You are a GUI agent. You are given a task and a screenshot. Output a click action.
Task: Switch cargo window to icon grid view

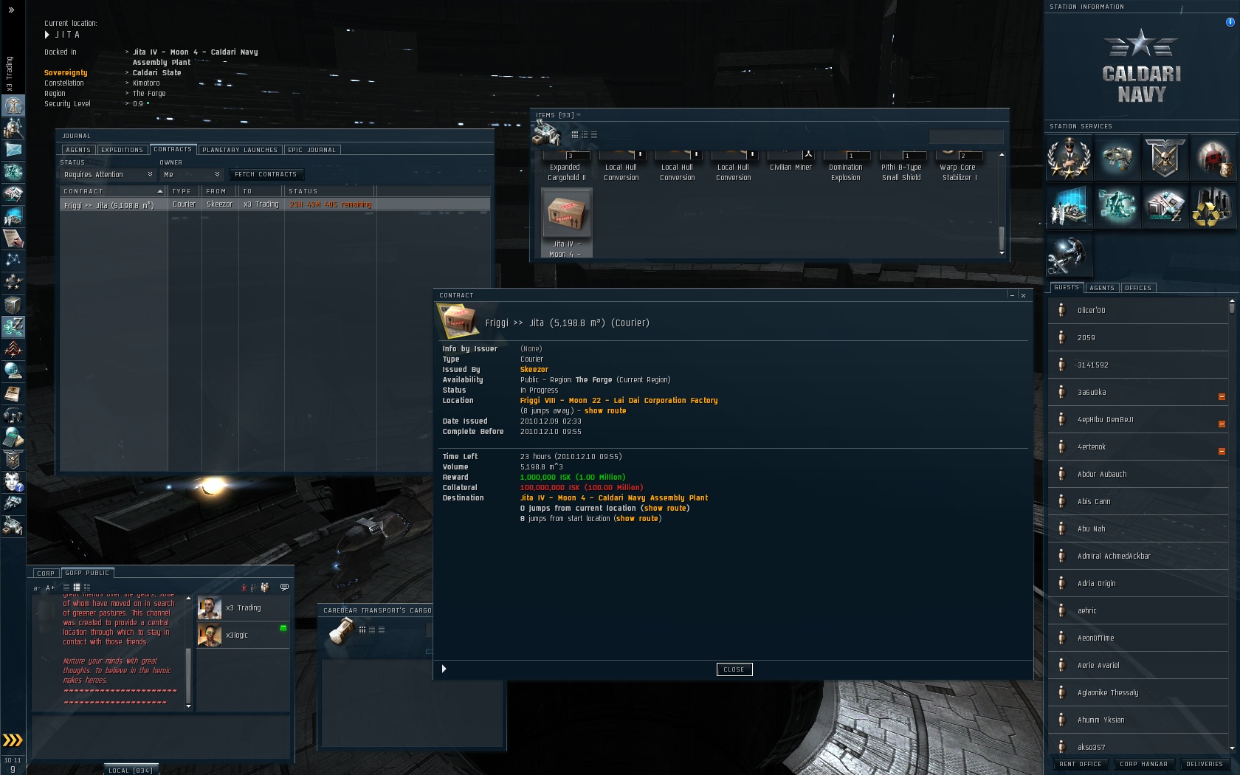tap(362, 630)
